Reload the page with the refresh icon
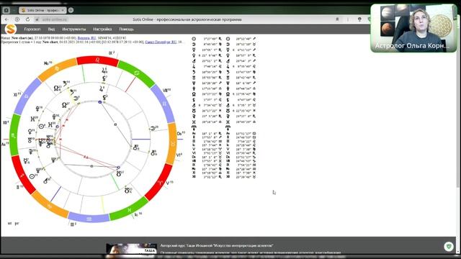 [27, 19]
